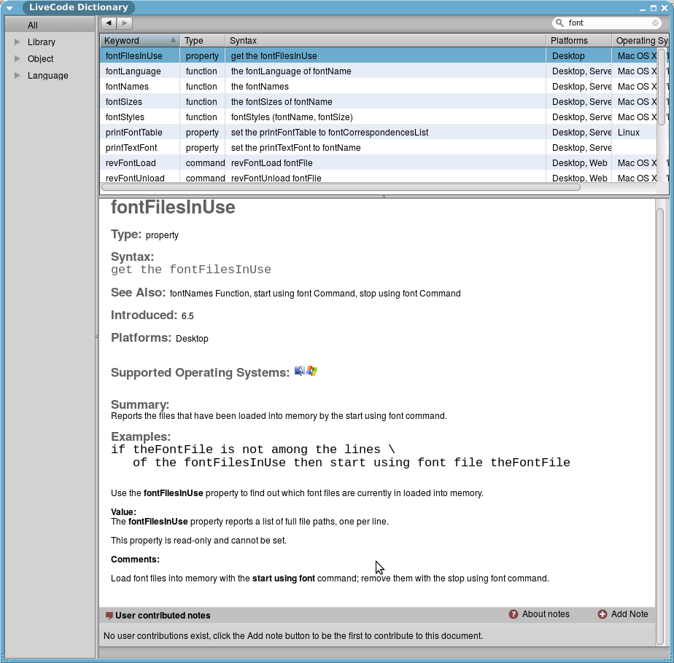
Task: Select the printFontTable property row
Action: [134, 133]
